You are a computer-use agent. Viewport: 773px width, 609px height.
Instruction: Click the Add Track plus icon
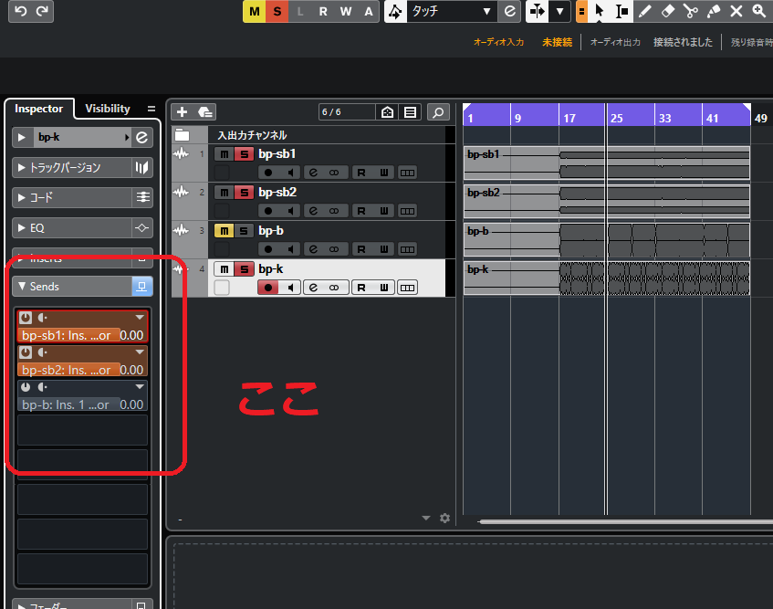point(182,111)
